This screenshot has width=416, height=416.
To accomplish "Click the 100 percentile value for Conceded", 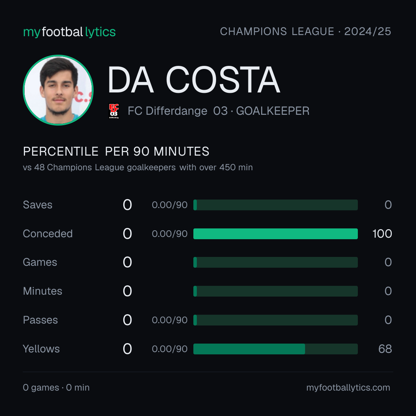I will [x=382, y=234].
